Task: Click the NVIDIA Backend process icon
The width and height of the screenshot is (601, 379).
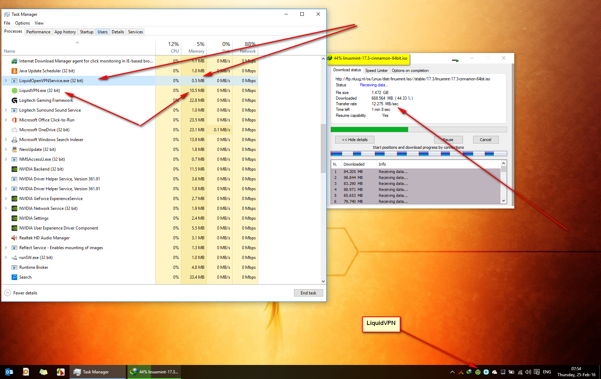Action: [14, 169]
